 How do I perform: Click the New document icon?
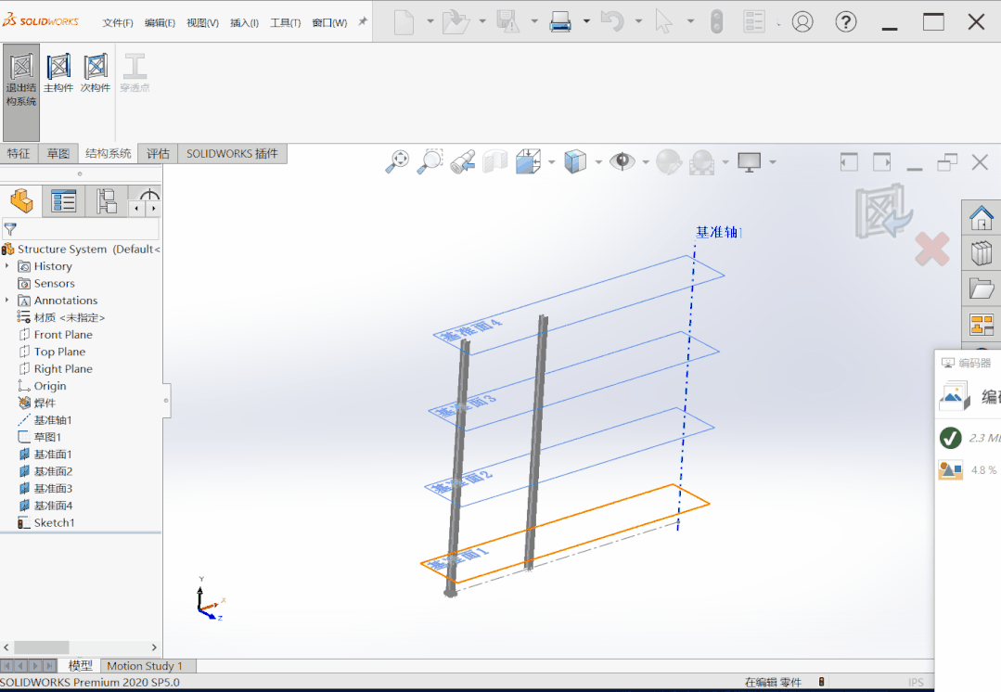click(404, 21)
